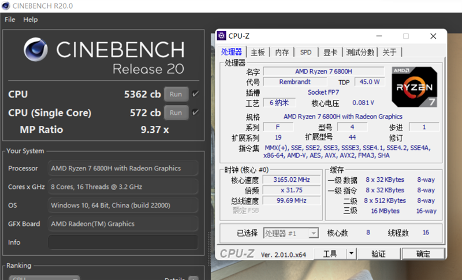
Task: Run the CPU multi-core benchmark
Action: coord(176,94)
